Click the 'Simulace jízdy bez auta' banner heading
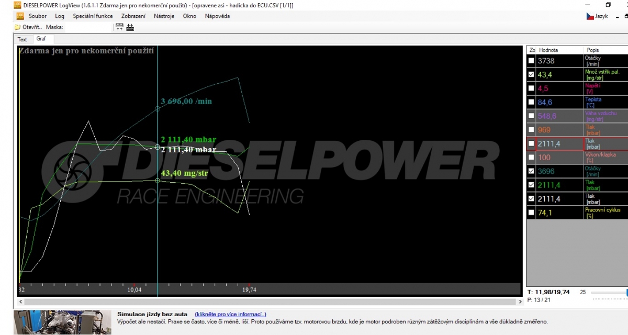The height and width of the screenshot is (335, 628). 152,314
